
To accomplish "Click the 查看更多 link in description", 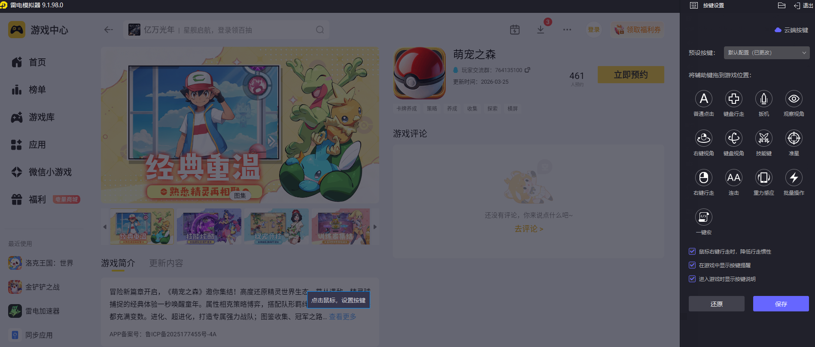I will (343, 317).
